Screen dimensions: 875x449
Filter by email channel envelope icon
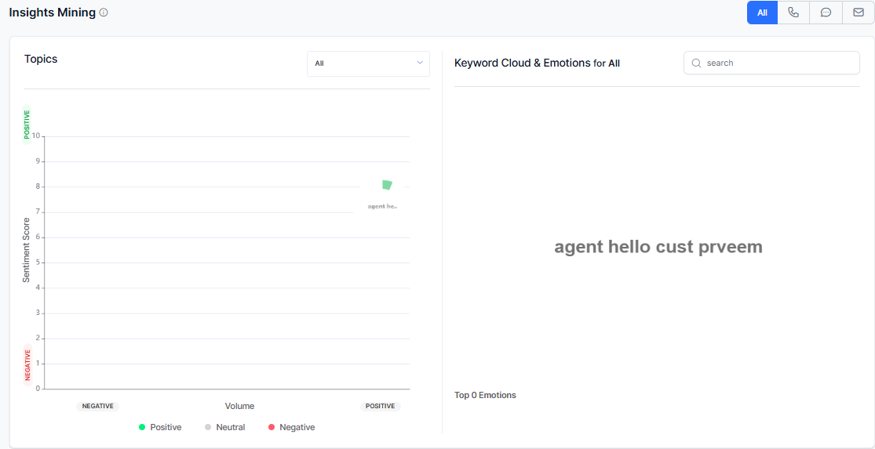pos(858,13)
